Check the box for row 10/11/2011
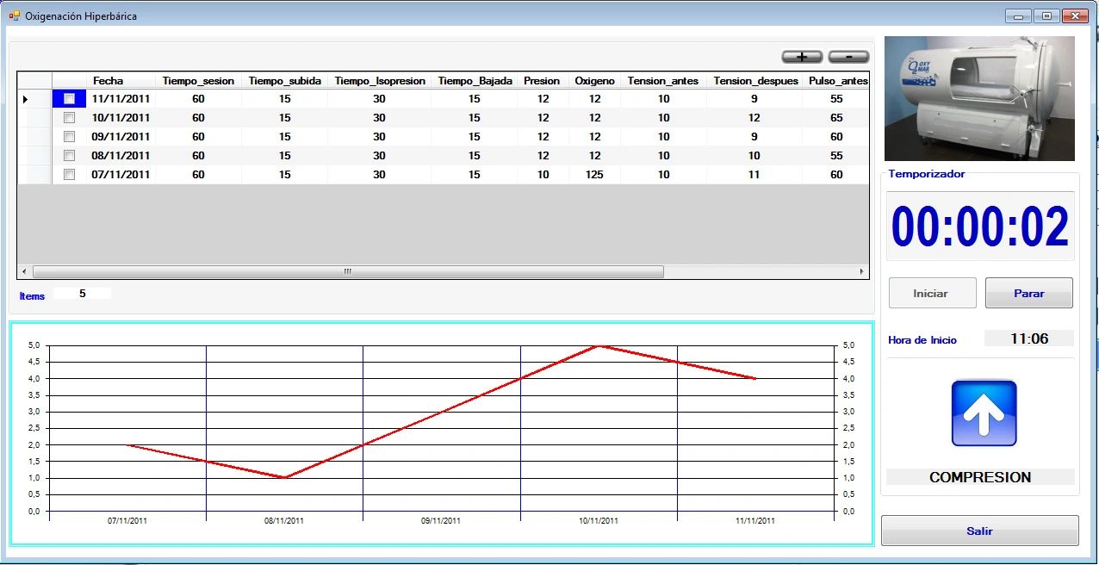The height and width of the screenshot is (565, 1099). 69,118
